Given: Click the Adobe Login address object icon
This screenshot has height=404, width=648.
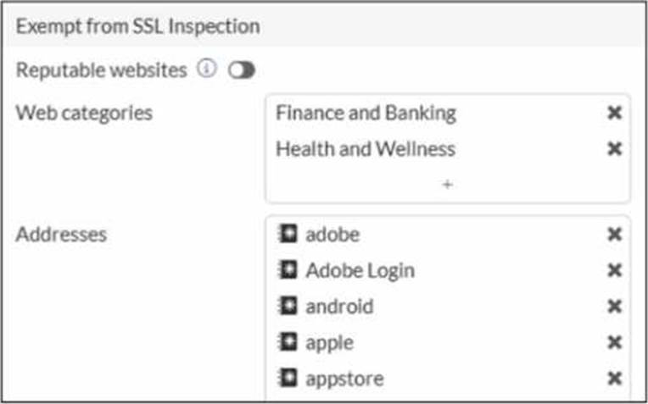Looking at the screenshot, I should (x=288, y=271).
